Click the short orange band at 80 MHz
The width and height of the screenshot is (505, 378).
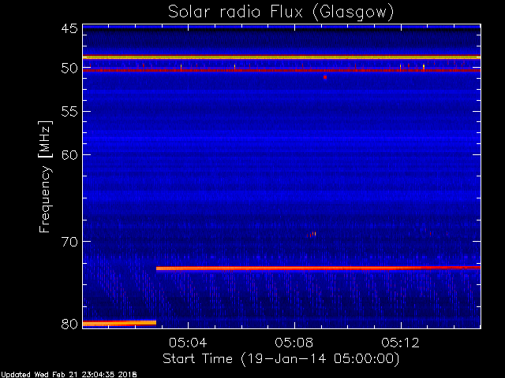click(119, 323)
